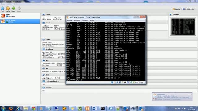Click hard disk activity icon in VM status bar
Image resolution: width=198 pixels, height=111 pixels.
[112, 82]
